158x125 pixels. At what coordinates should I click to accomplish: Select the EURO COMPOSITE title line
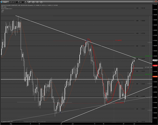tap(29, 5)
